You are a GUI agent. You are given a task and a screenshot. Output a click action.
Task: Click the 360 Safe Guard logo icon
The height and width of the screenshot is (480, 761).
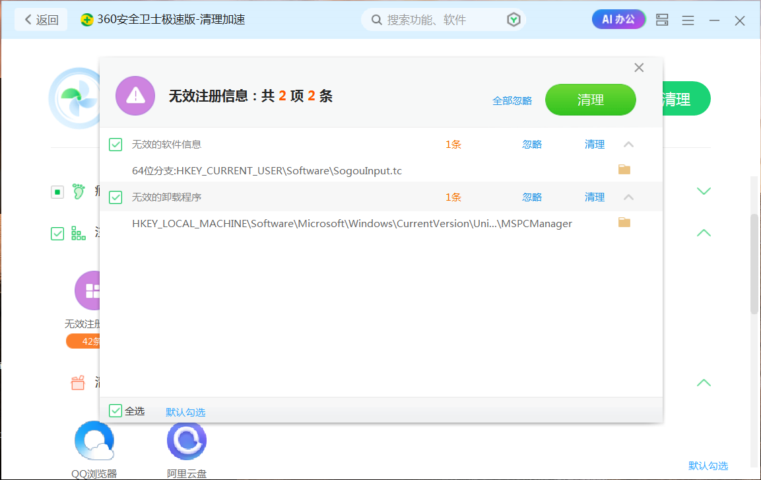tap(87, 20)
